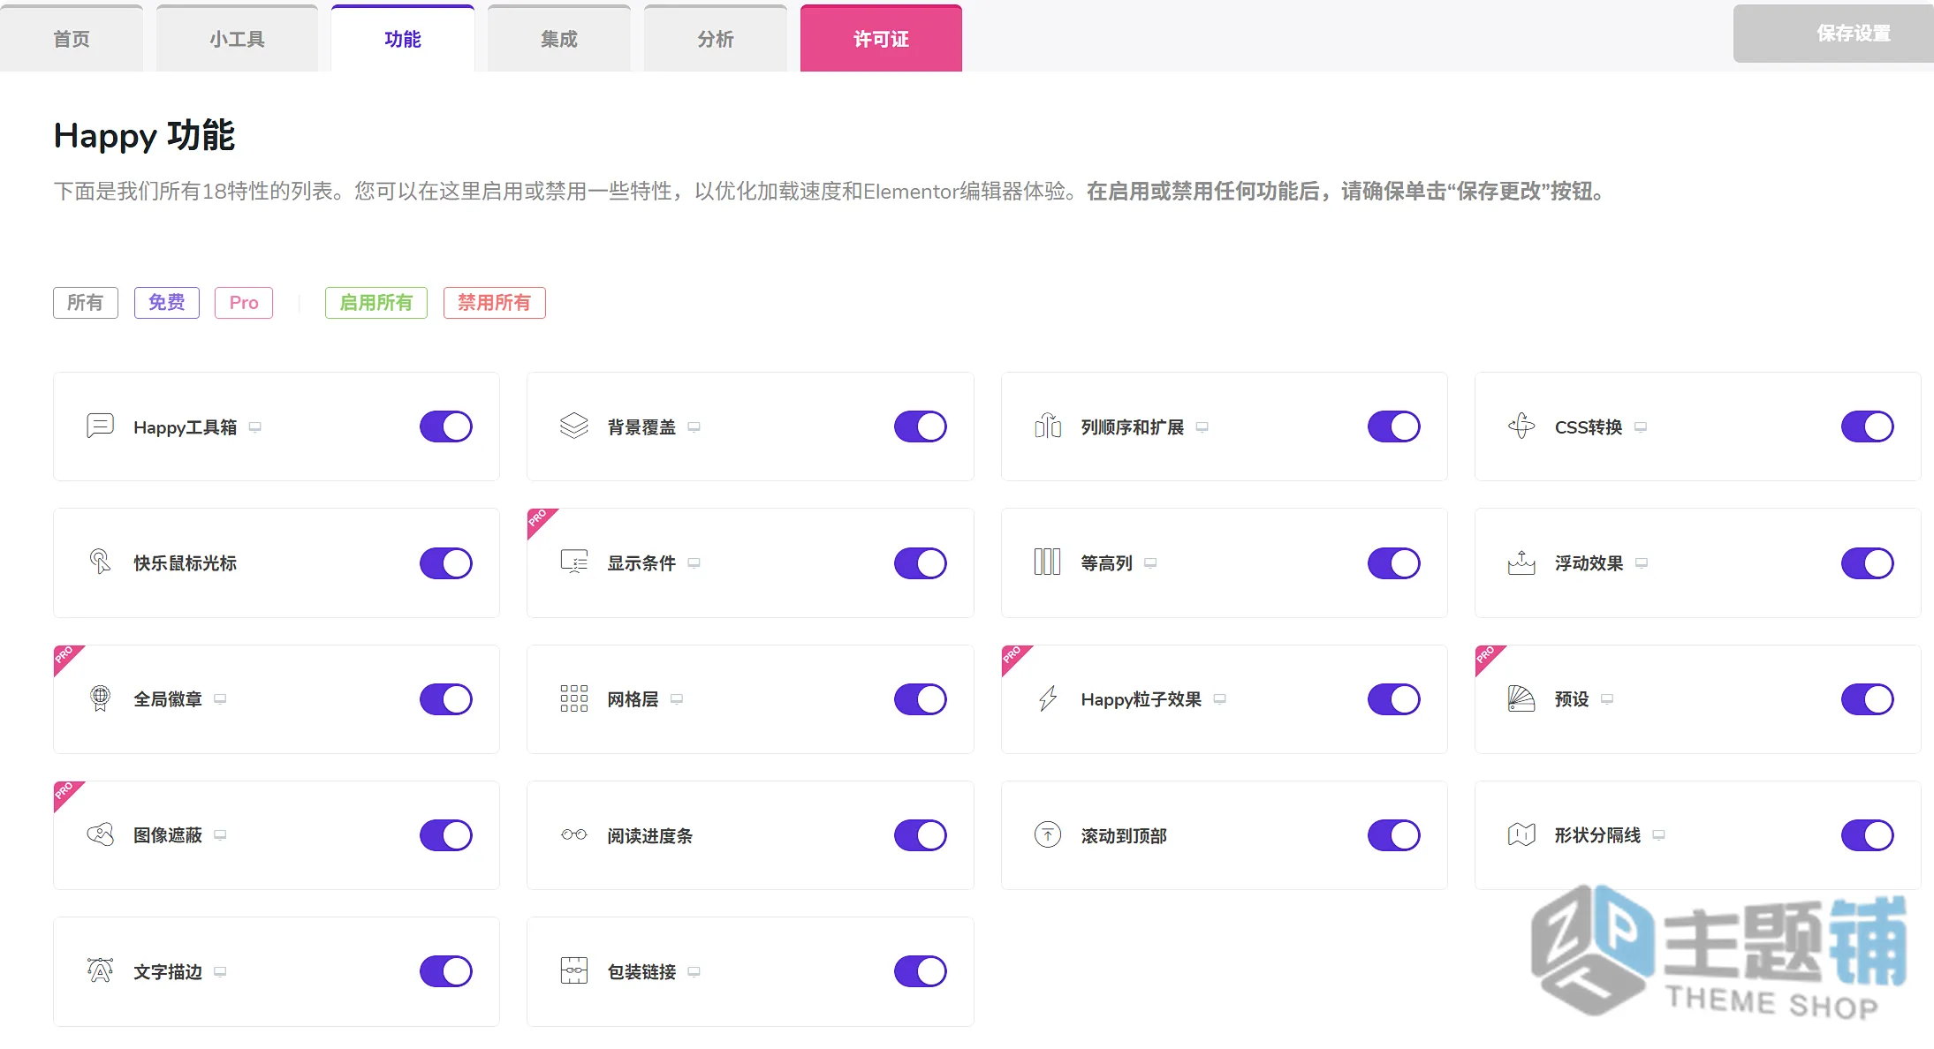Click the CSS转换 transform icon
Viewport: 1934px width, 1049px height.
pos(1521,426)
